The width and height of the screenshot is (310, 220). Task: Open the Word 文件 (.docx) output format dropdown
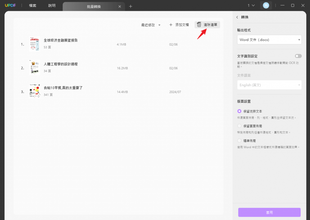[x=269, y=40]
